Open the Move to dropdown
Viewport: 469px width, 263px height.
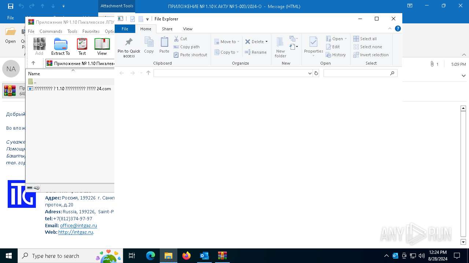(227, 42)
